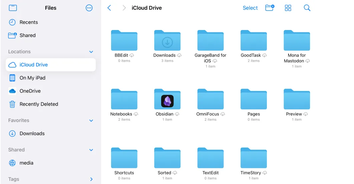Open the GoodTask folder
The height and width of the screenshot is (184, 354).
(x=254, y=40)
